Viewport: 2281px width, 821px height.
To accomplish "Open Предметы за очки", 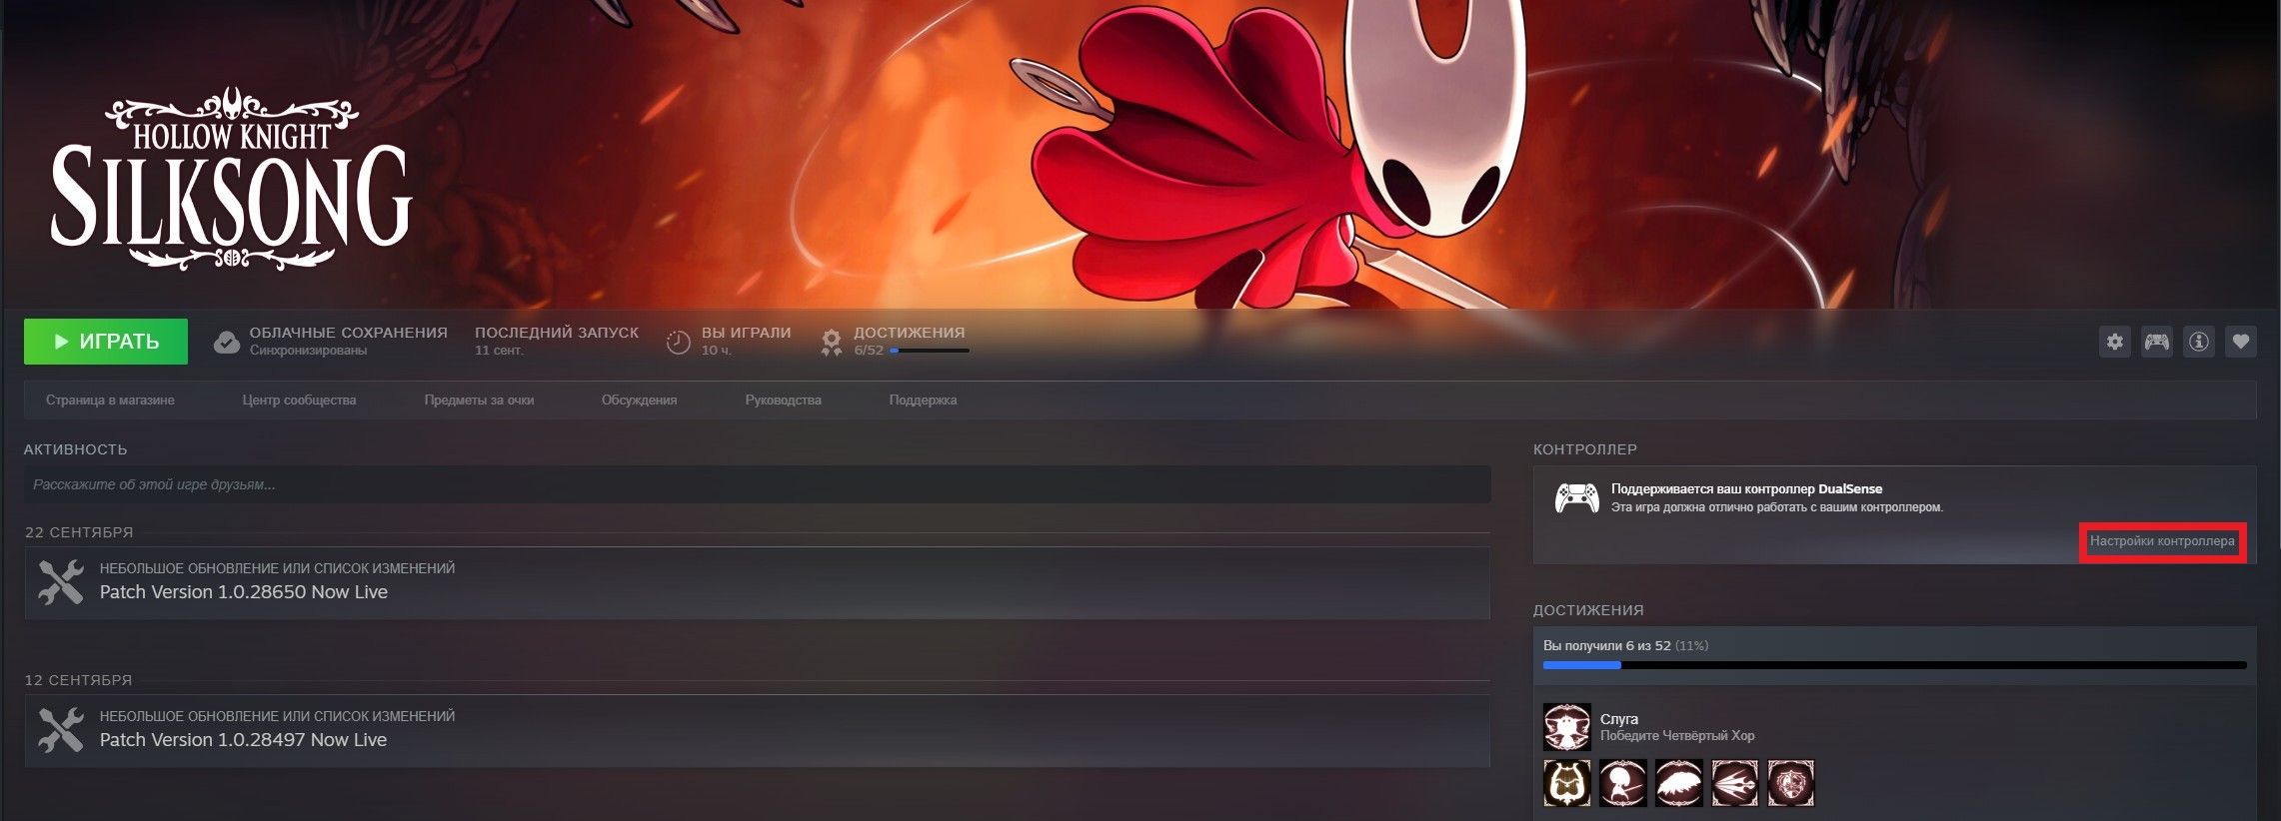I will (479, 401).
